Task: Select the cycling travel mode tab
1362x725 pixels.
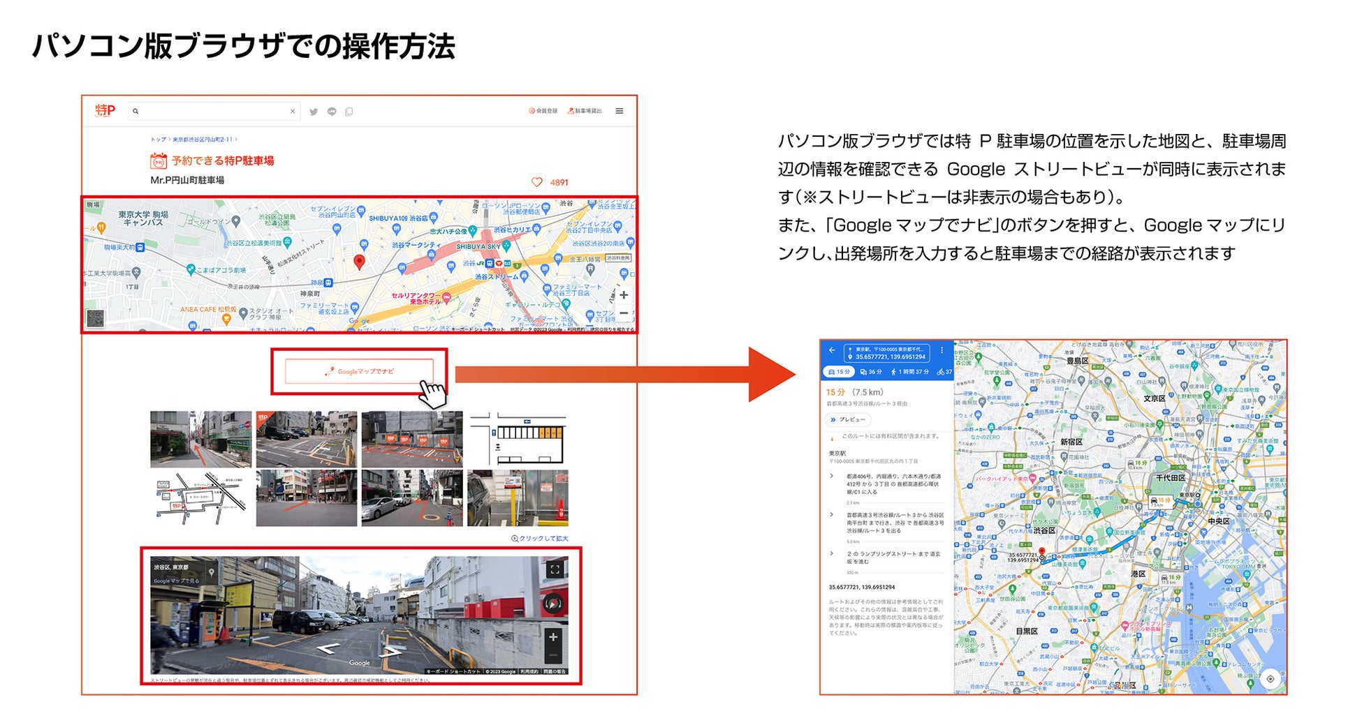Action: point(944,372)
